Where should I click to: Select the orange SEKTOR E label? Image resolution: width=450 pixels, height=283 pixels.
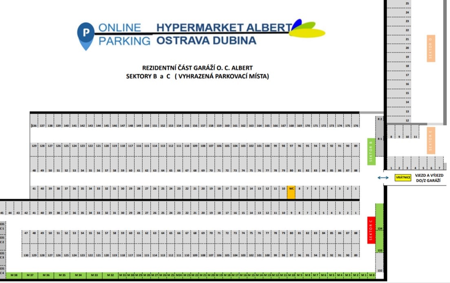tap(431, 141)
